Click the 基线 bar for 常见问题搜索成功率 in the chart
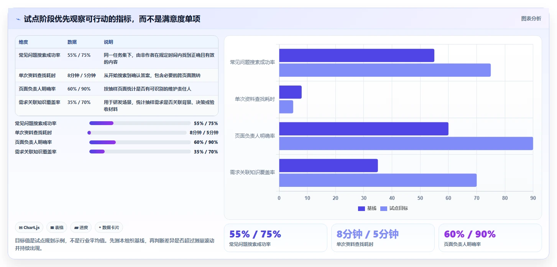 click(x=357, y=55)
